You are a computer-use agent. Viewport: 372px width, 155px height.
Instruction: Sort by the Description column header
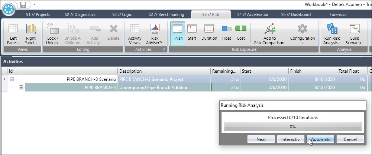(x=164, y=71)
